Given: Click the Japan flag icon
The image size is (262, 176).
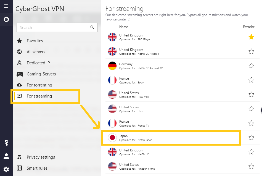Looking at the screenshot, I should [112, 138].
